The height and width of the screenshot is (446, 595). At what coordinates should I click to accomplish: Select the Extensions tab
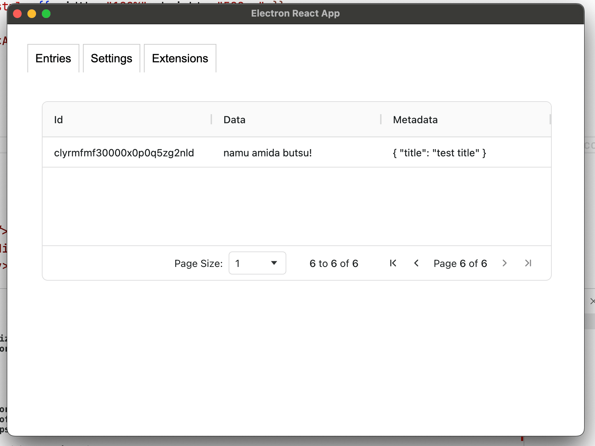coord(180,58)
